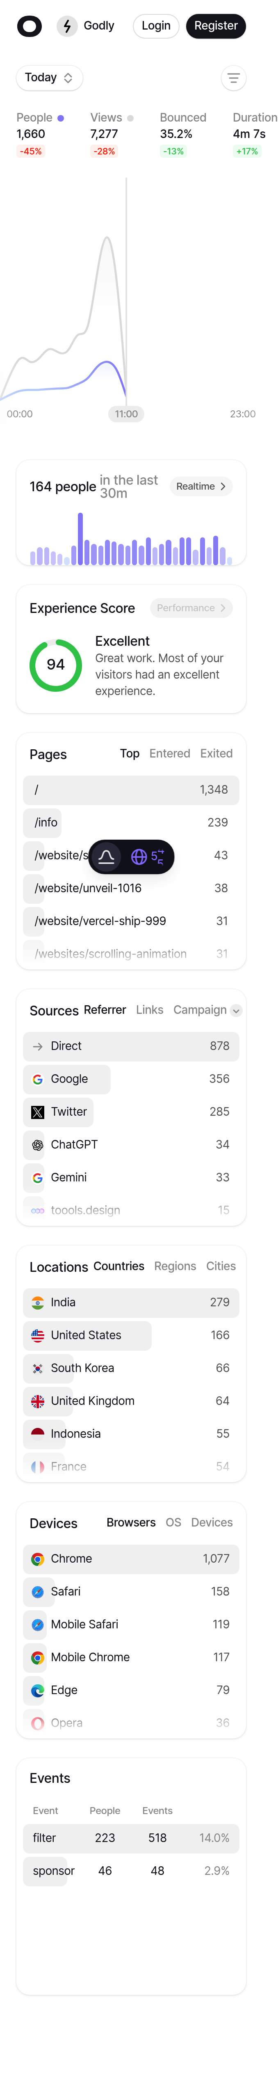The height and width of the screenshot is (2100, 278).
Task: Switch to the Entered tab in Pages
Action: point(170,753)
